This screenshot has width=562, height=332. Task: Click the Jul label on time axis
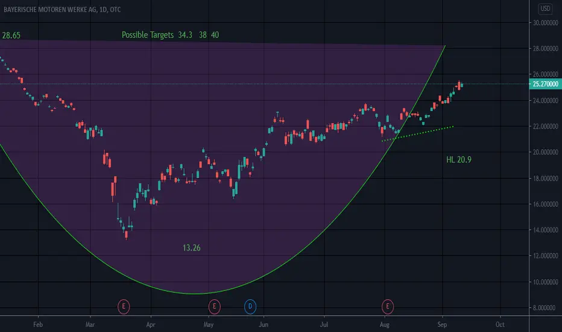coord(324,325)
